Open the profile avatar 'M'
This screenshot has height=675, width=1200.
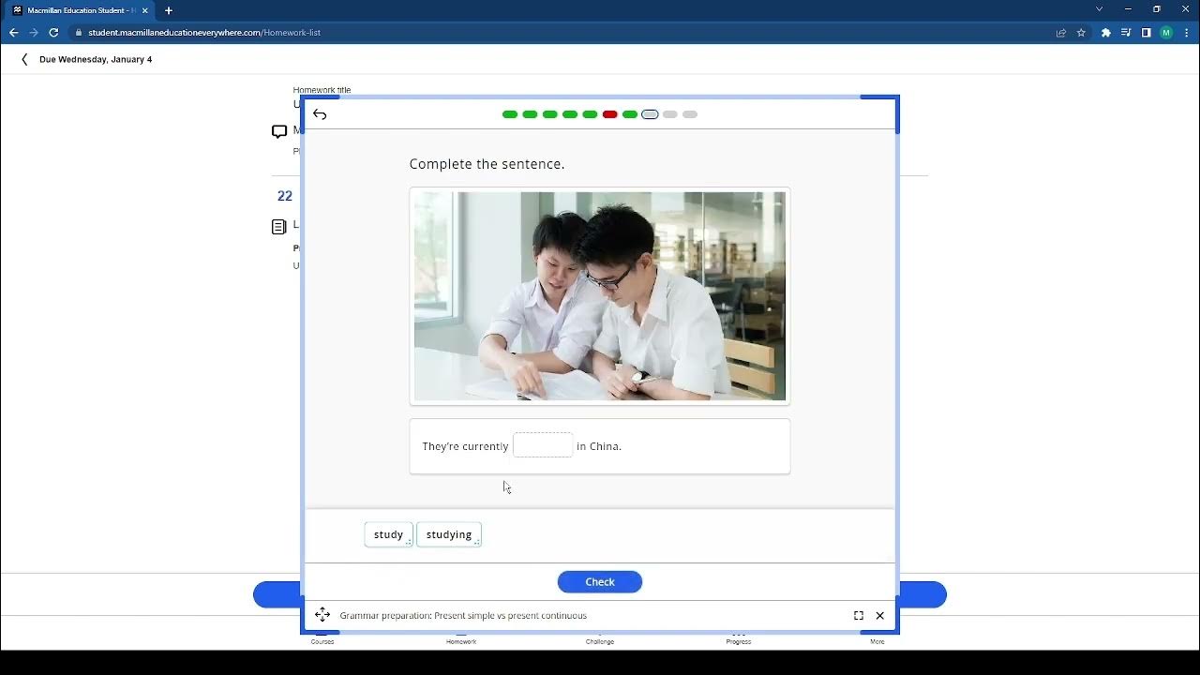tap(1166, 33)
